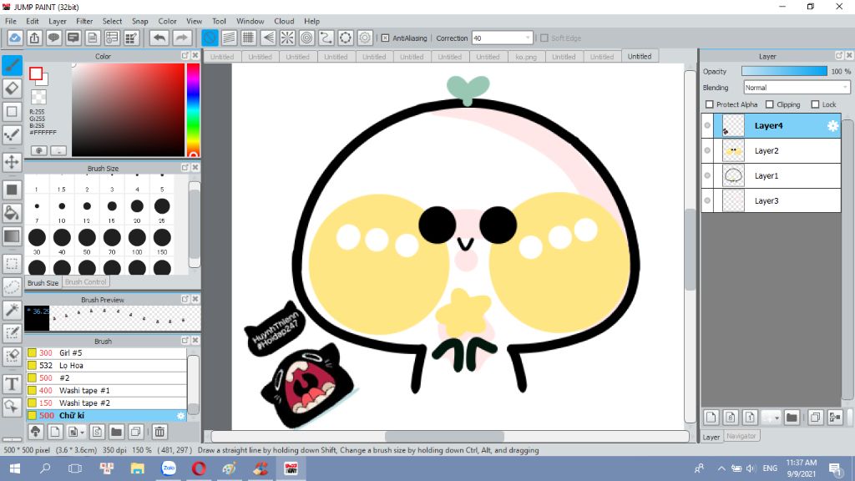Select the Lasso tool
855x481 pixels.
[12, 287]
